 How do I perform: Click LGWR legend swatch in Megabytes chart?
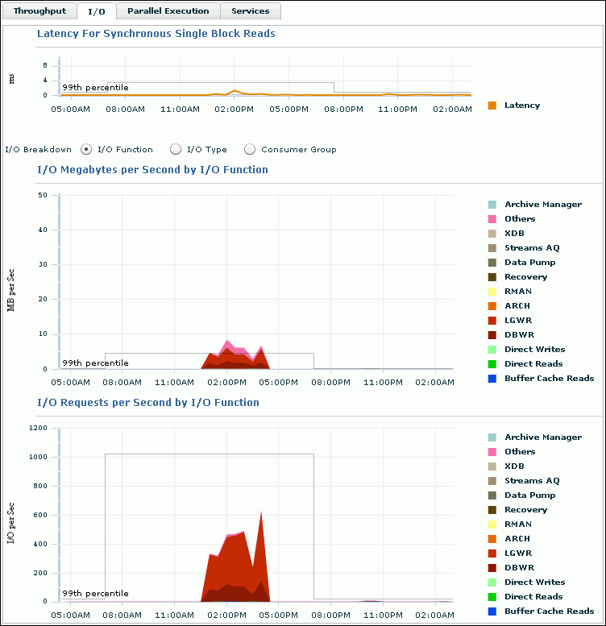tap(492, 321)
